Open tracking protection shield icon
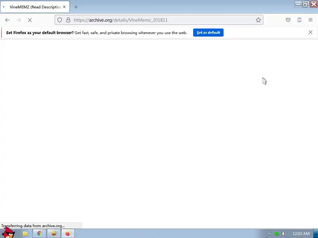Image resolution: width=318 pixels, height=238 pixels. point(60,20)
